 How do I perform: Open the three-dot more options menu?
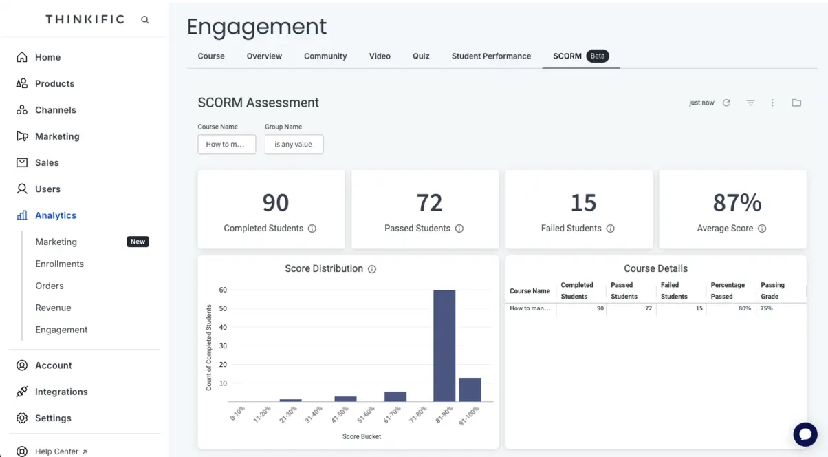pyautogui.click(x=772, y=103)
